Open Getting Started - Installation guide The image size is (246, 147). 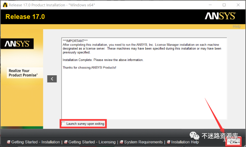tap(36, 142)
